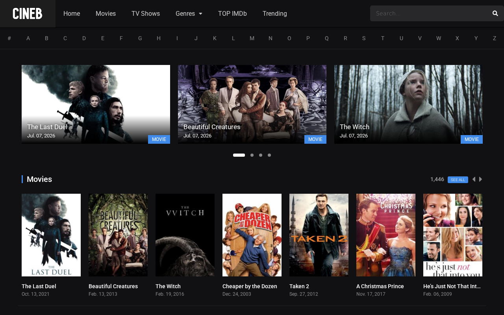504x315 pixels.
Task: Open TOP IMDb page
Action: pos(232,14)
